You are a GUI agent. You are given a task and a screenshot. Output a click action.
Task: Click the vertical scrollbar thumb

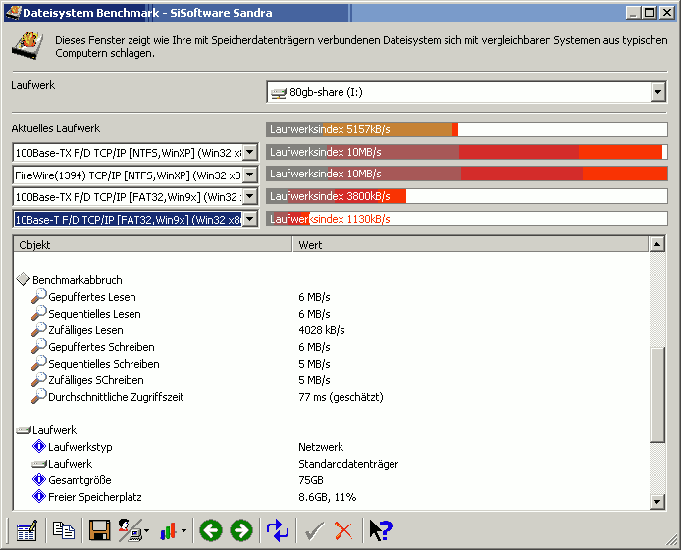(x=657, y=395)
